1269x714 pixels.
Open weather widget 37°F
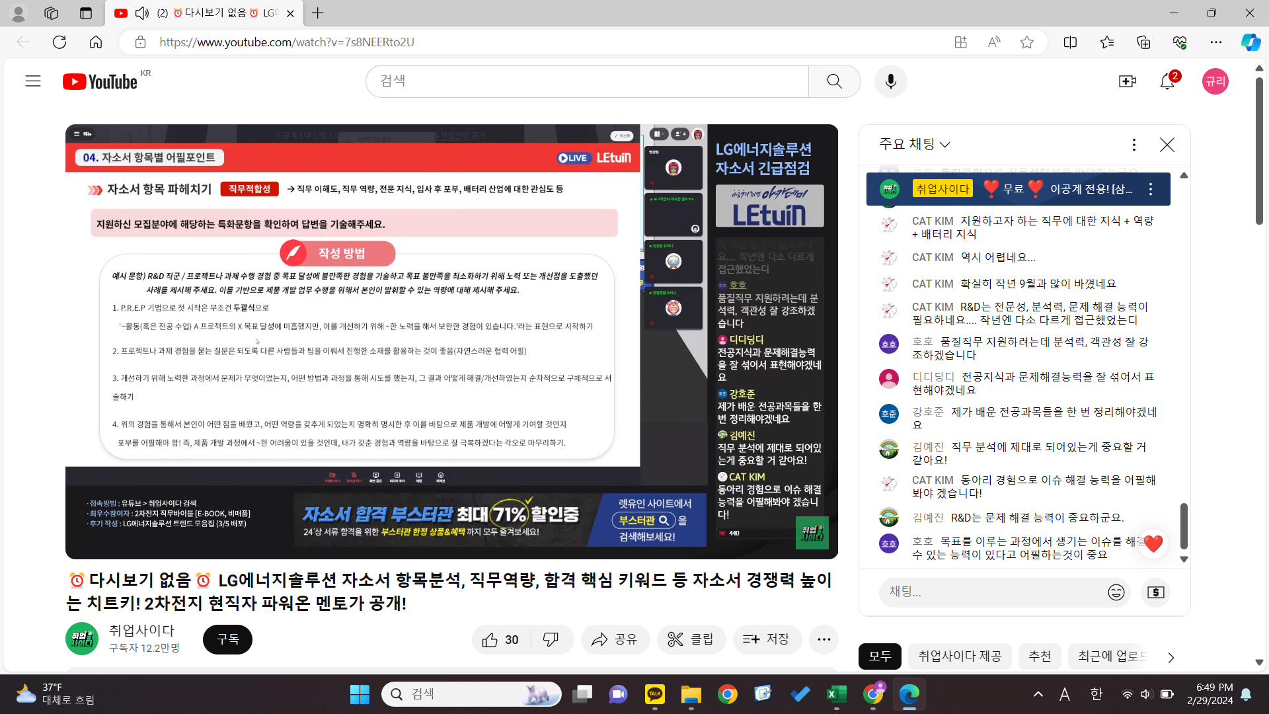[55, 694]
